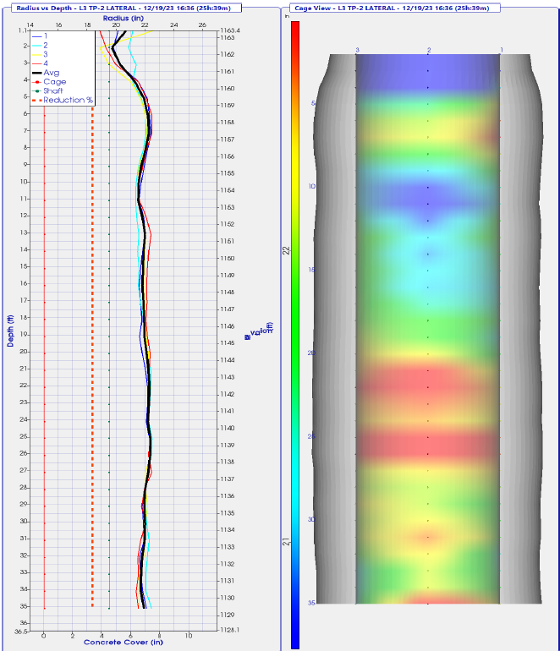
Task: Click column marker 2 atop cage view
Action: (x=429, y=50)
